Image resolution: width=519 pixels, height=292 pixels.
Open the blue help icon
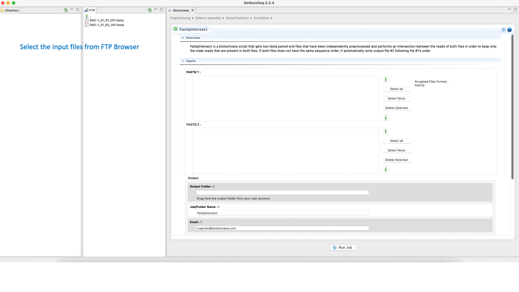click(510, 30)
